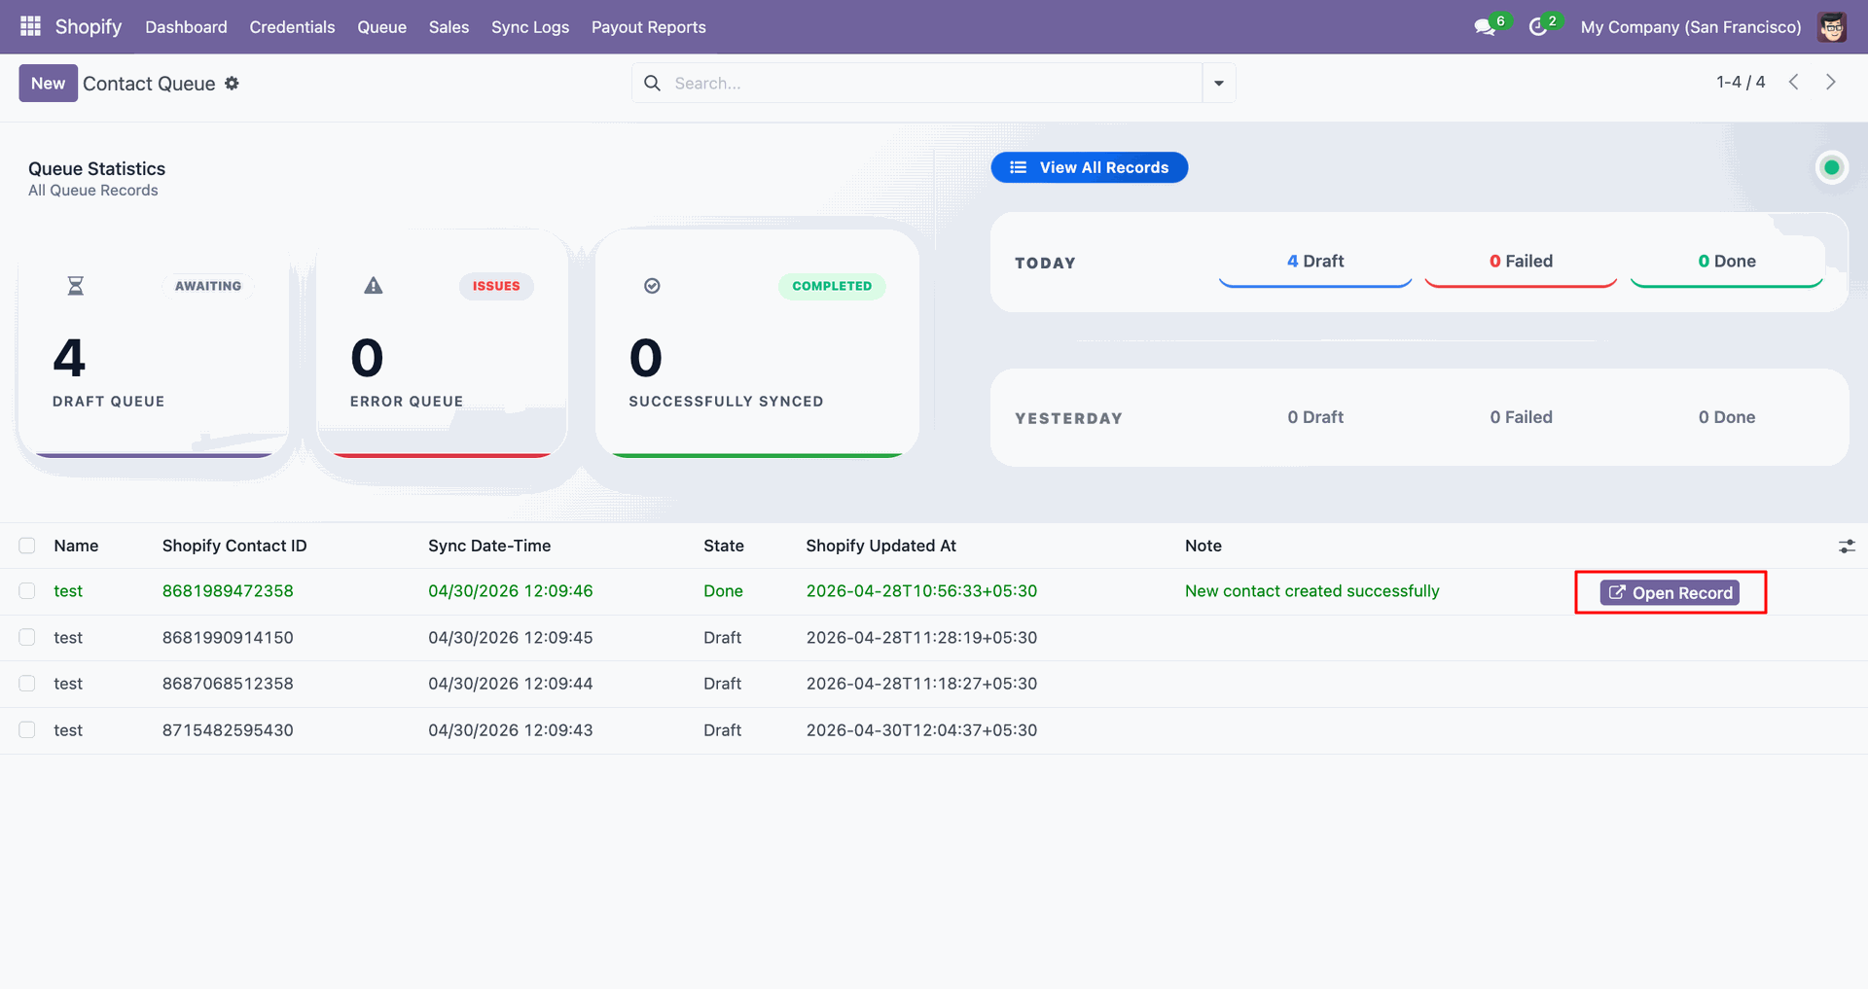
Task: Click Today's 4 Draft tab
Action: click(x=1315, y=262)
